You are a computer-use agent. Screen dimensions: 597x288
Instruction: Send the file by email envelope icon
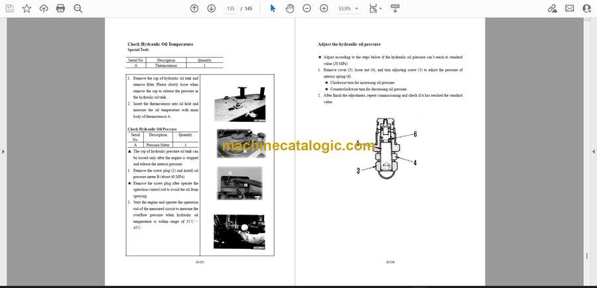[570, 9]
